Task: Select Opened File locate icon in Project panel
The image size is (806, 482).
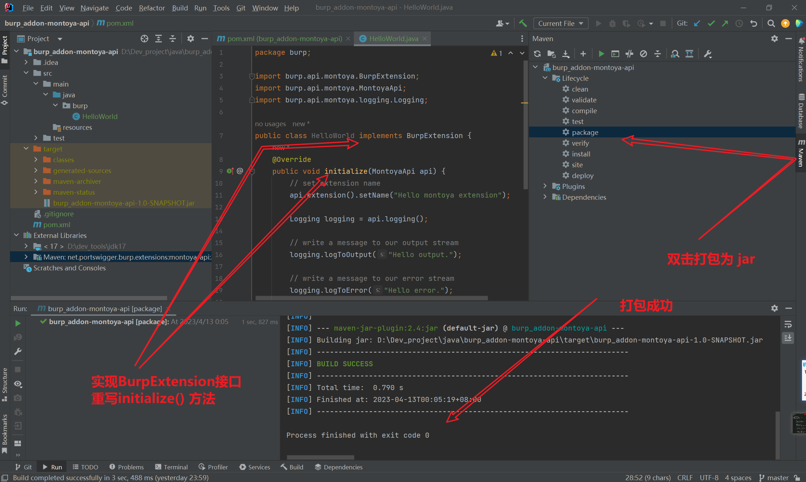Action: tap(144, 39)
